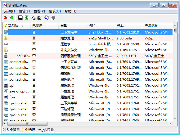Image resolution: width=180 pixels, height=135 pixels.
Task: Click th_sjy汉化 in the status bar
Action: click(46, 130)
